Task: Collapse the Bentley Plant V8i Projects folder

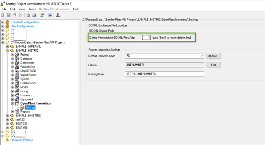Action: pyautogui.click(x=3, y=42)
